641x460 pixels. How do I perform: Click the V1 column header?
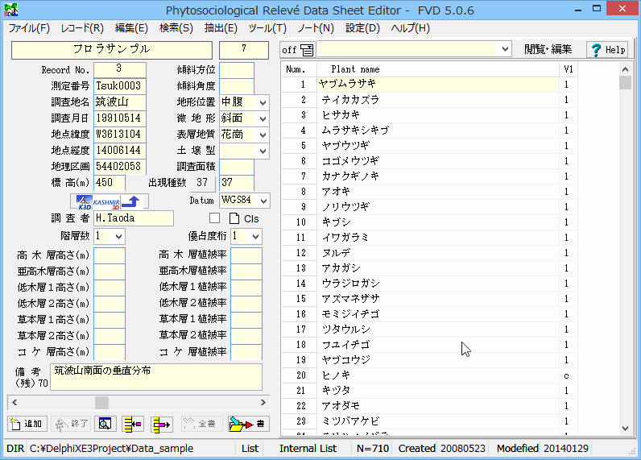tap(569, 69)
